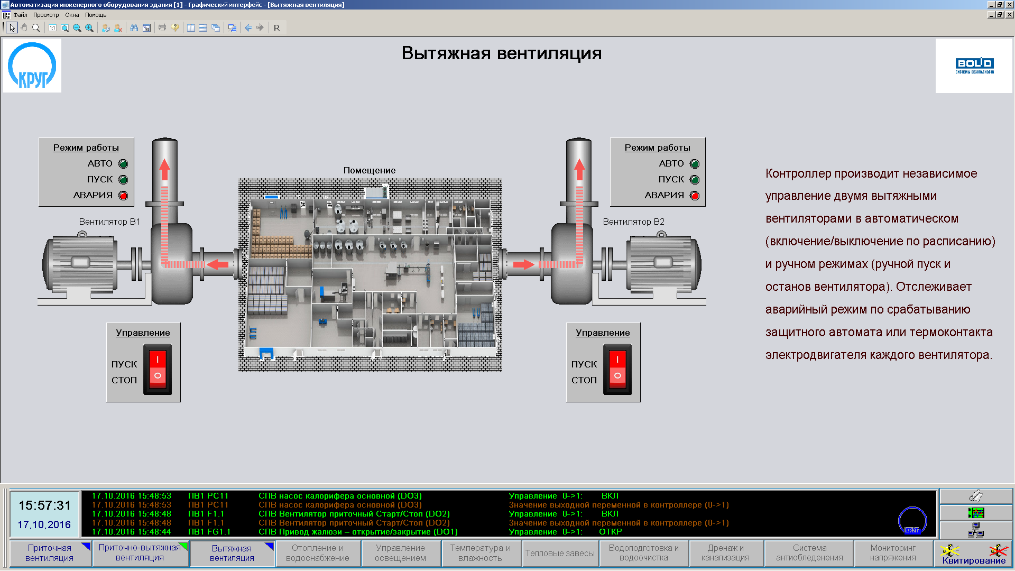1015x571 pixels.
Task: Click the binoculars search icon
Action: tap(134, 27)
